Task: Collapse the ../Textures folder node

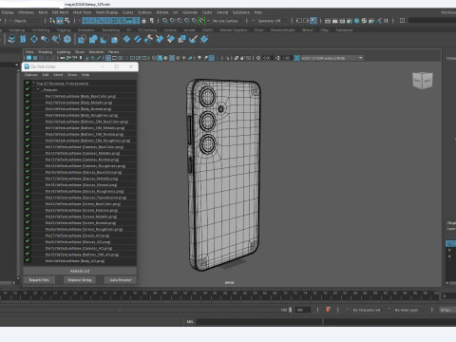Action: point(38,89)
